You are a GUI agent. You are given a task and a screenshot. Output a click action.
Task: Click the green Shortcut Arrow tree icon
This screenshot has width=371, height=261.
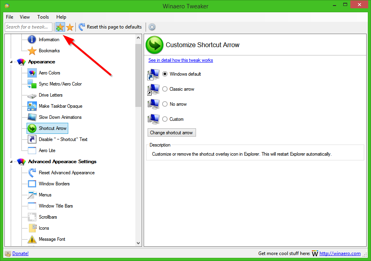pyautogui.click(x=32, y=128)
